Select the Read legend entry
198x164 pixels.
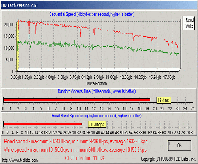click(x=188, y=20)
